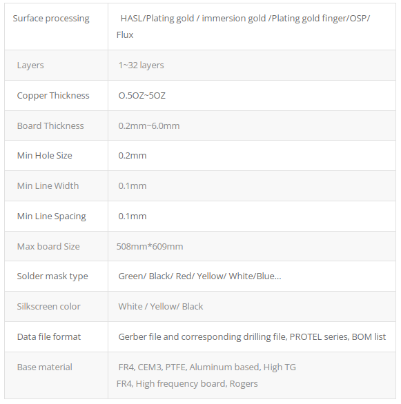Screen dimensions: 401x404
Task: Click the Layers row label
Action: (30, 65)
